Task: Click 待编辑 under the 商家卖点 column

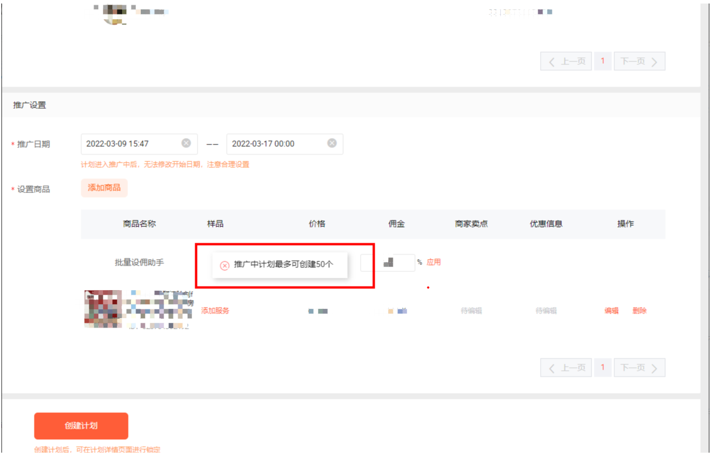Action: (x=471, y=311)
